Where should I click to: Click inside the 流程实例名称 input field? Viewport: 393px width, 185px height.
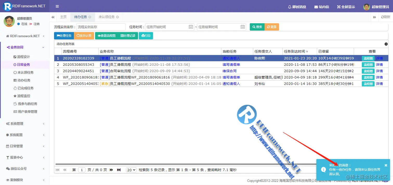point(101,27)
